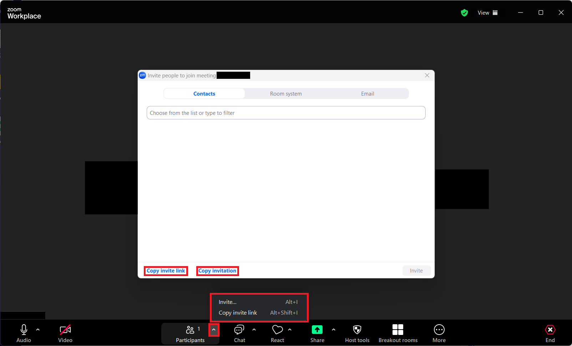The width and height of the screenshot is (572, 346).
Task: Click the security shield status icon
Action: tap(464, 12)
